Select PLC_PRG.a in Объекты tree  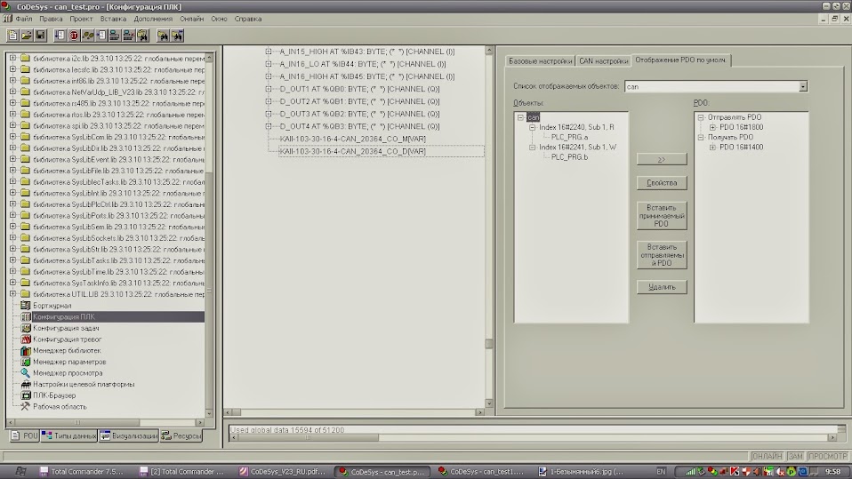click(x=569, y=137)
